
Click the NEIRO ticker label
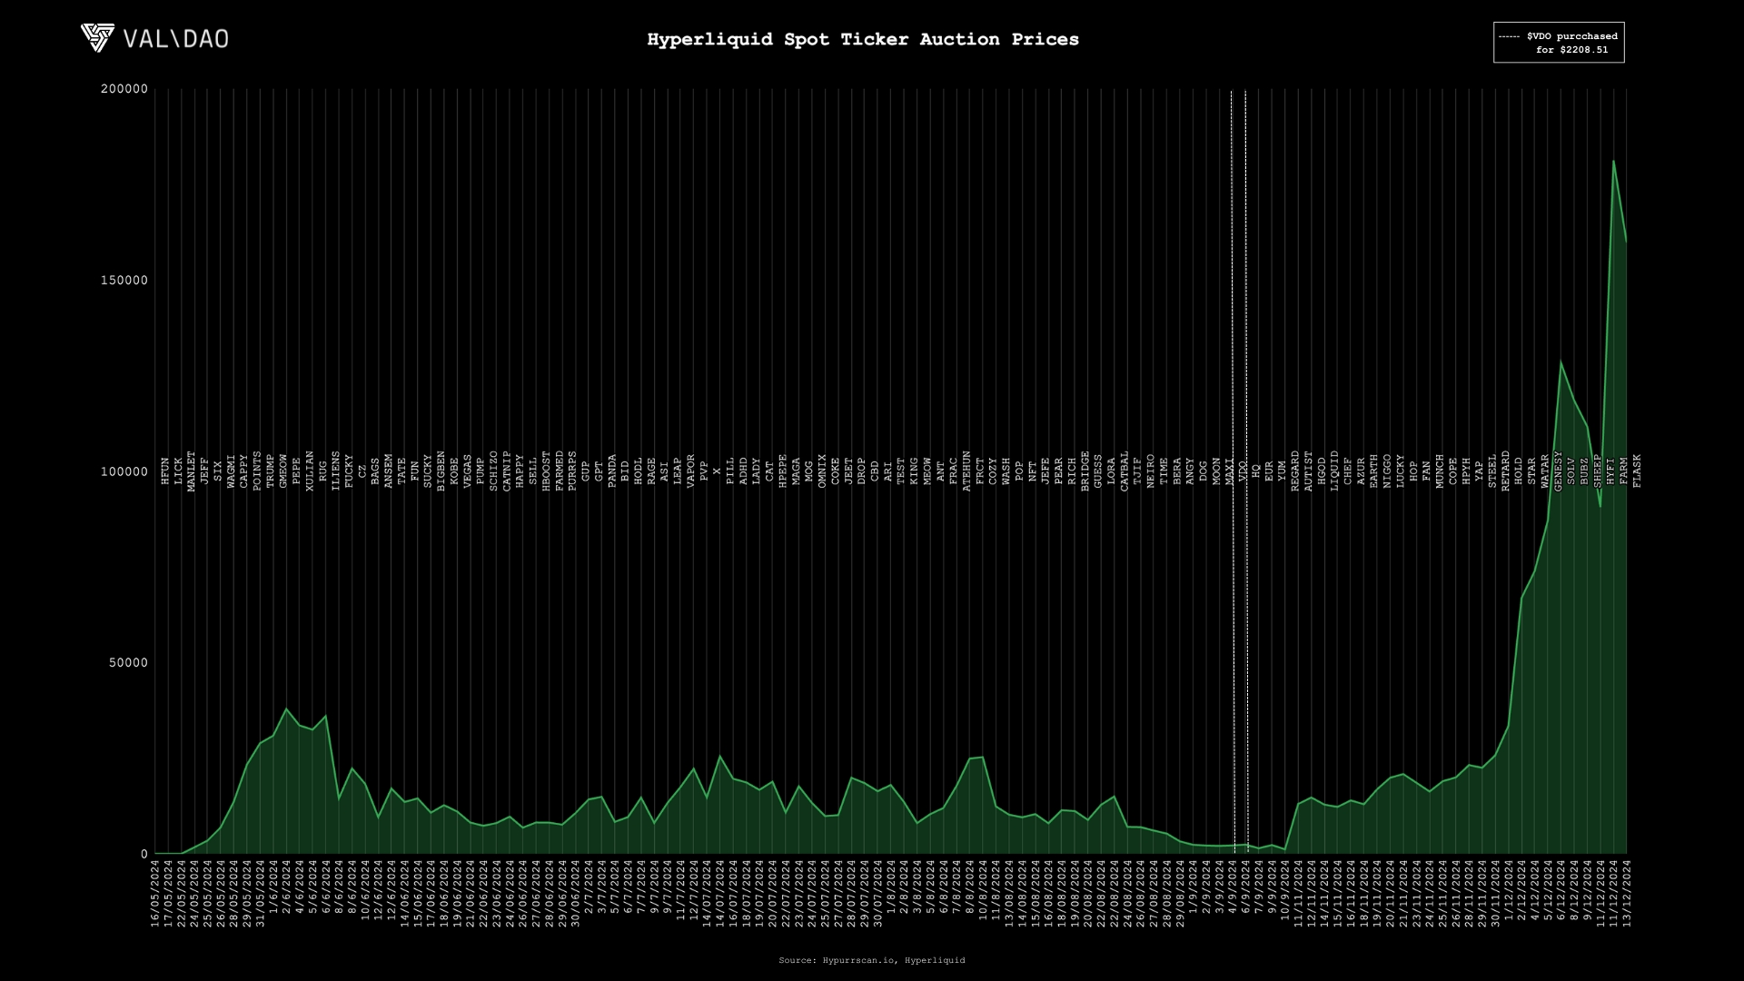(x=1152, y=471)
